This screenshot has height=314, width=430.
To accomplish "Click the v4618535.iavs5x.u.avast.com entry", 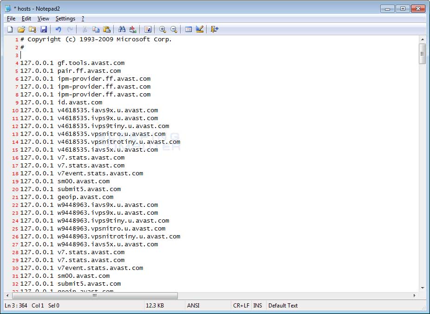I will (x=108, y=150).
